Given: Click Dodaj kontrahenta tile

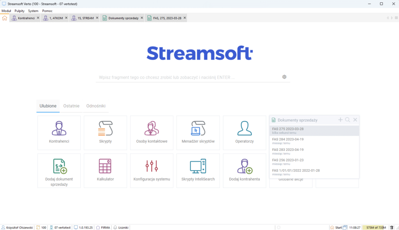Looking at the screenshot, I should (x=244, y=170).
